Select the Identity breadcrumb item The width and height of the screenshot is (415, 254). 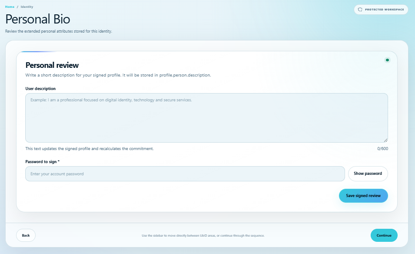tap(27, 7)
